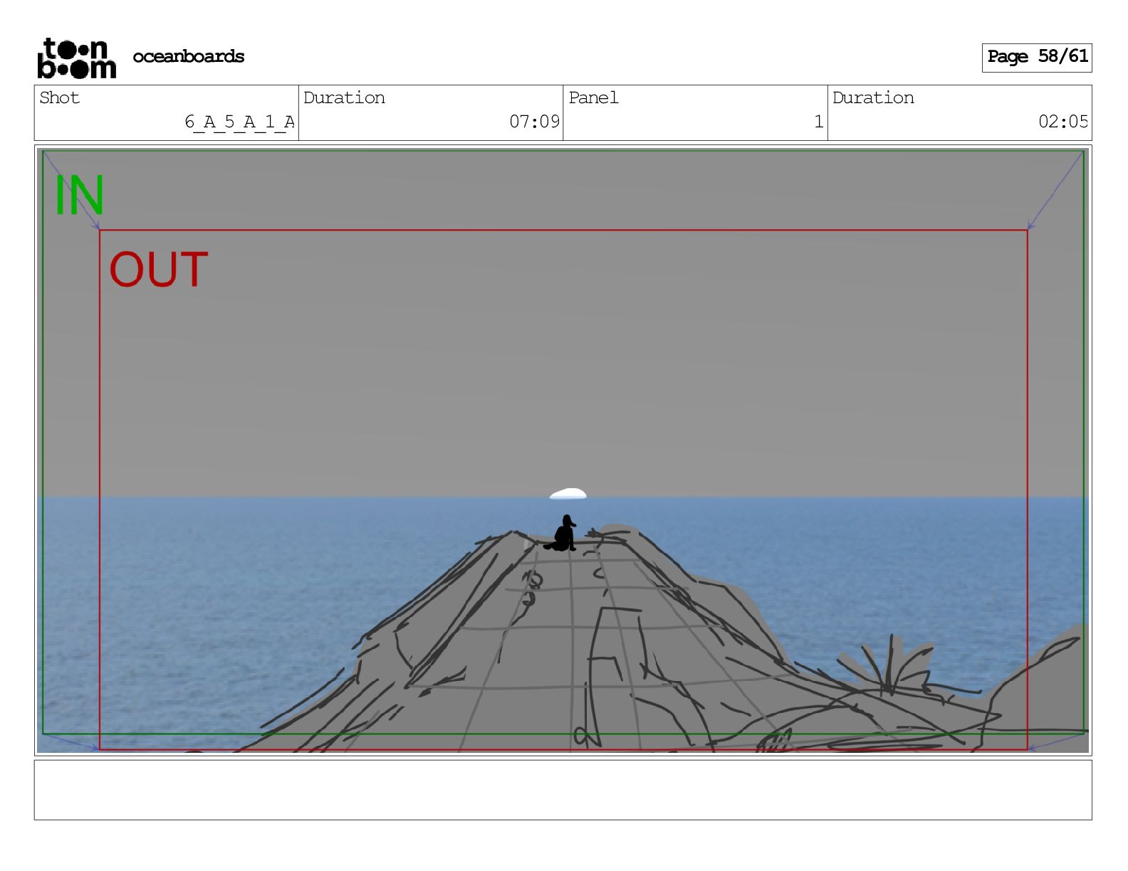Viewport: 1128px width, 871px height.
Task: Click shot duration value '07:09'
Action: (535, 122)
